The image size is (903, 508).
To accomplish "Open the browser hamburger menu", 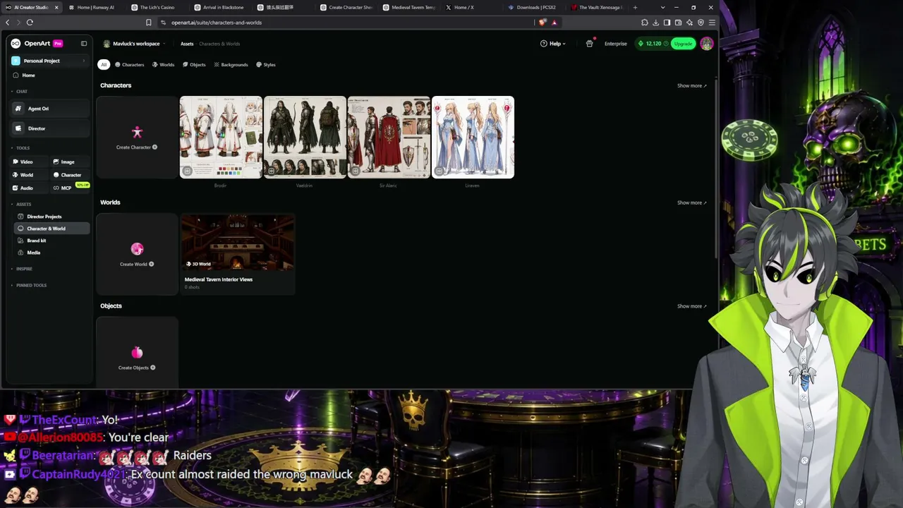I will point(712,23).
